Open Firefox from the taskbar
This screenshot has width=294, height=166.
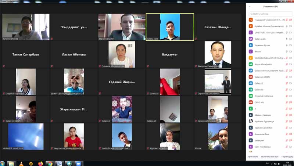point(40,163)
